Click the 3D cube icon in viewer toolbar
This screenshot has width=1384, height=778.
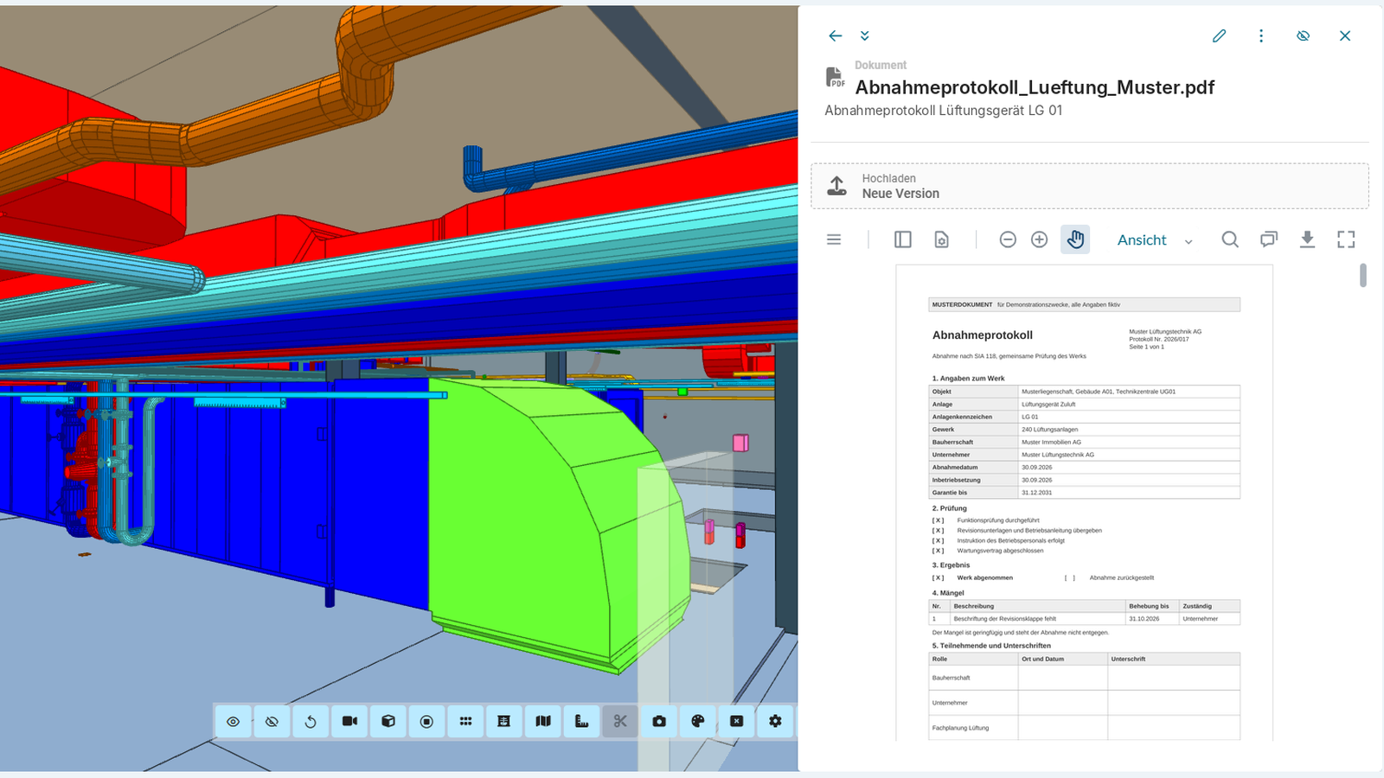[x=388, y=721]
